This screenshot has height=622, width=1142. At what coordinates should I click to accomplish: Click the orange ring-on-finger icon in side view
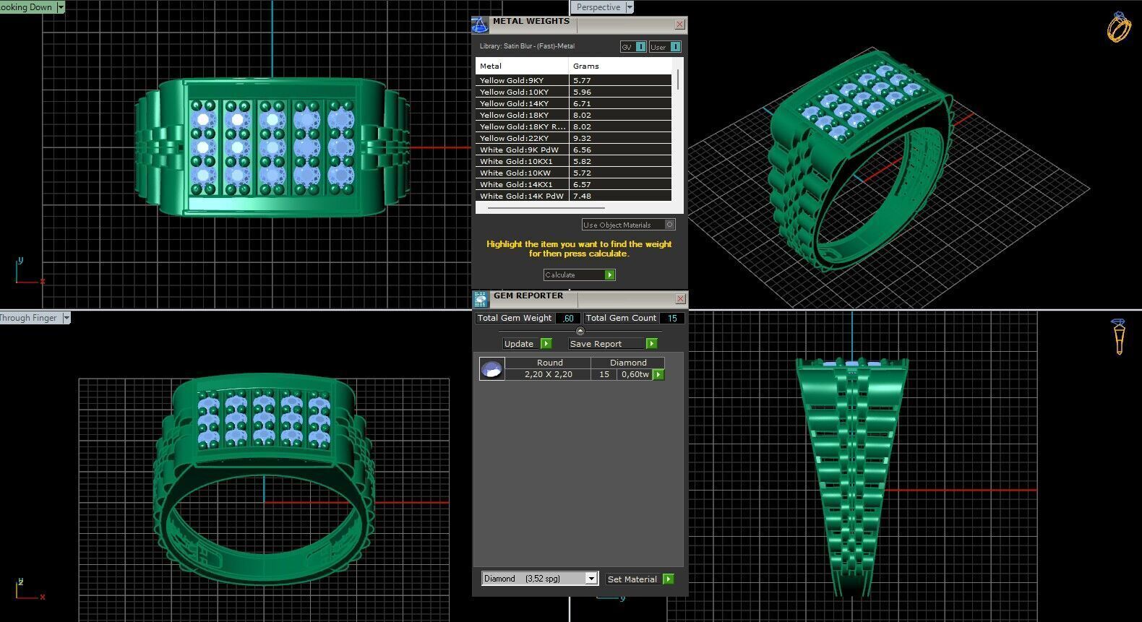(x=1119, y=337)
